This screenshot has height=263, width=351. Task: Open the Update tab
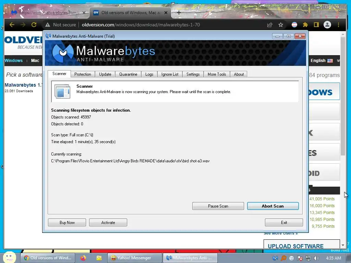pos(105,74)
